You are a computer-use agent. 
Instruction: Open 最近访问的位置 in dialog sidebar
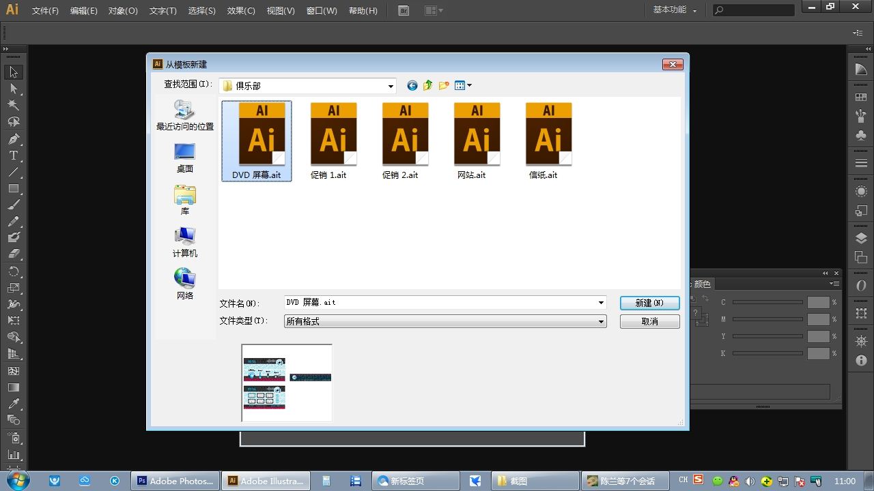(185, 116)
